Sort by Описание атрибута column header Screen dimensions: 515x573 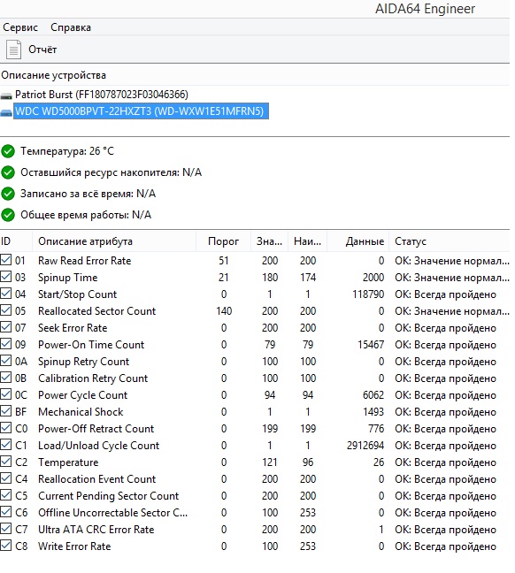coord(85,241)
